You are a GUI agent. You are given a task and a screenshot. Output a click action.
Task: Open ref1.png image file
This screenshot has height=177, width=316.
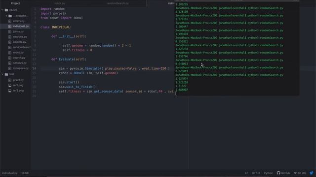[x=18, y=85]
